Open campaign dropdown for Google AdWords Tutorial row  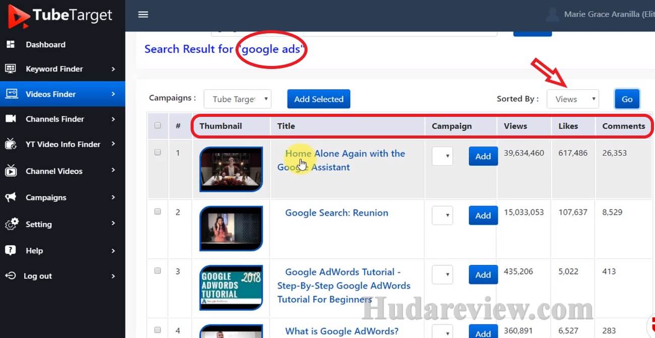click(442, 275)
